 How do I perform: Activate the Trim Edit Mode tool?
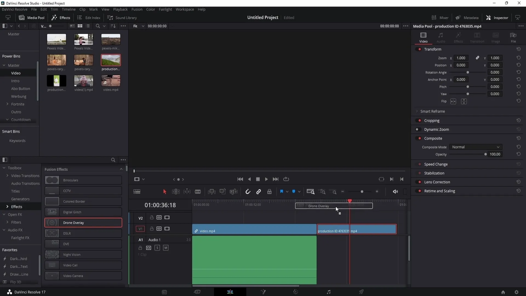click(176, 192)
